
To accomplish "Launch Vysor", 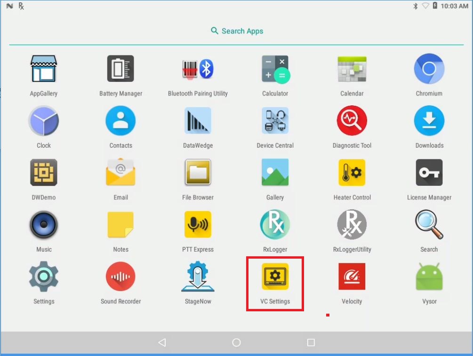I will (429, 277).
